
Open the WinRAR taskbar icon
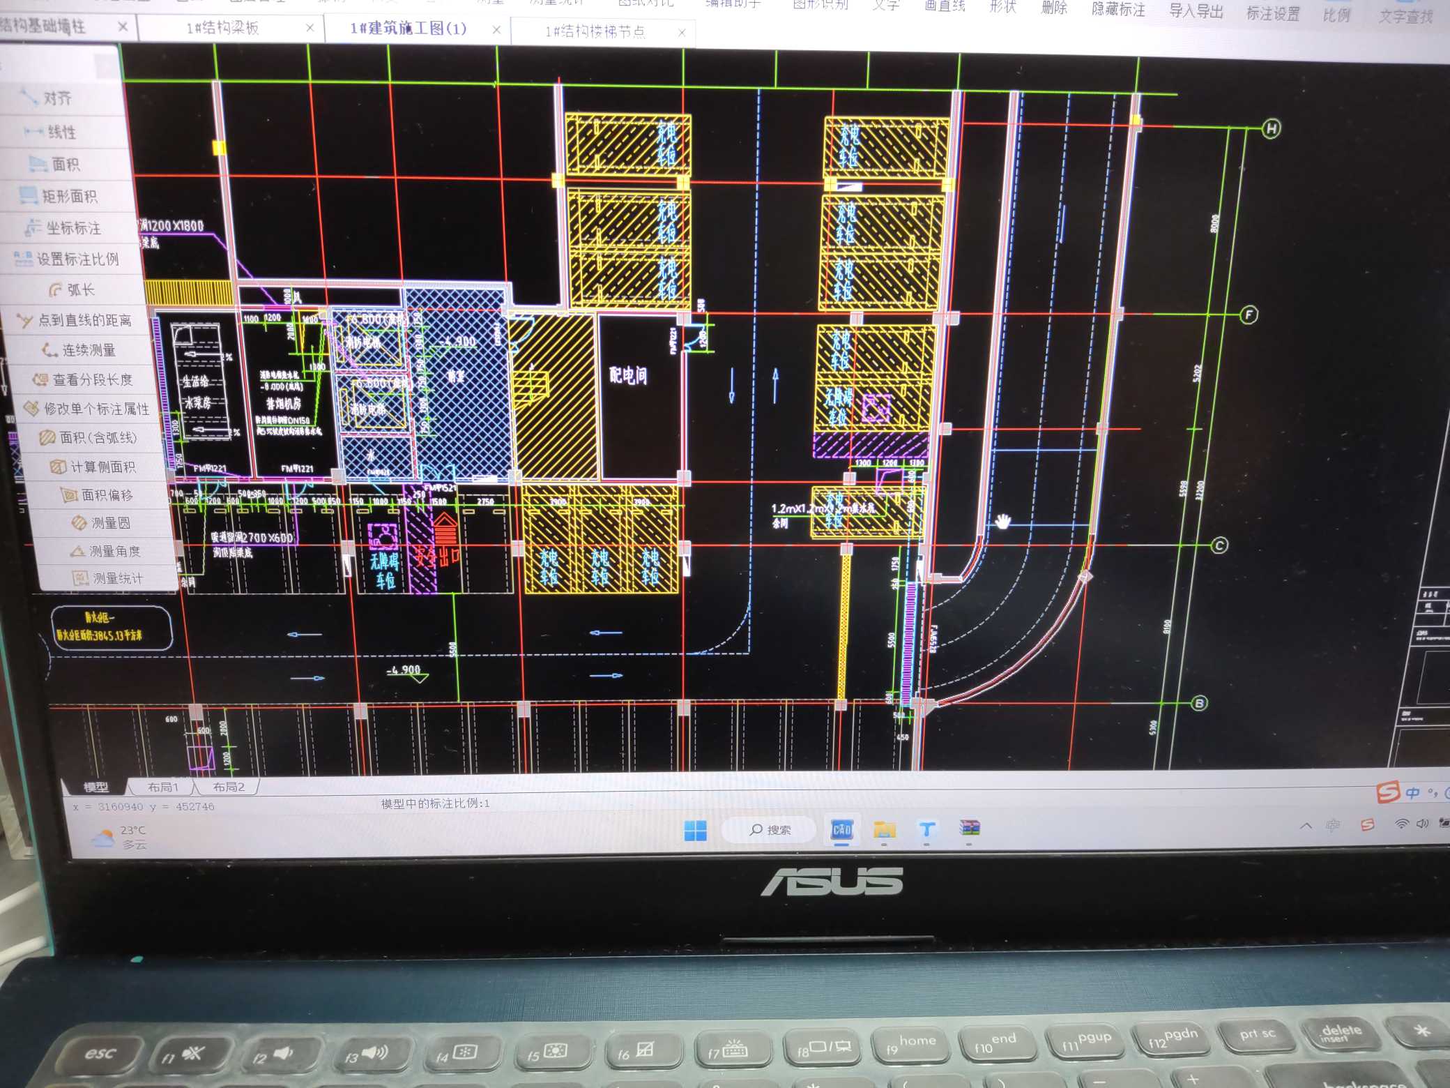point(970,828)
